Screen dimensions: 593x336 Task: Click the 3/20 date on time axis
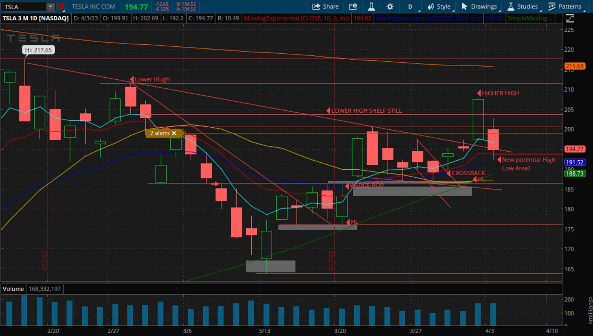pos(340,331)
